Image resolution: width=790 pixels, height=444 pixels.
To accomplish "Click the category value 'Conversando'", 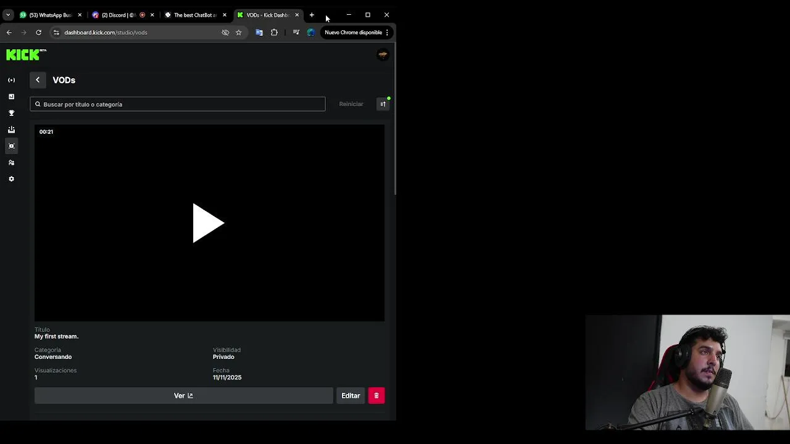I will point(53,357).
